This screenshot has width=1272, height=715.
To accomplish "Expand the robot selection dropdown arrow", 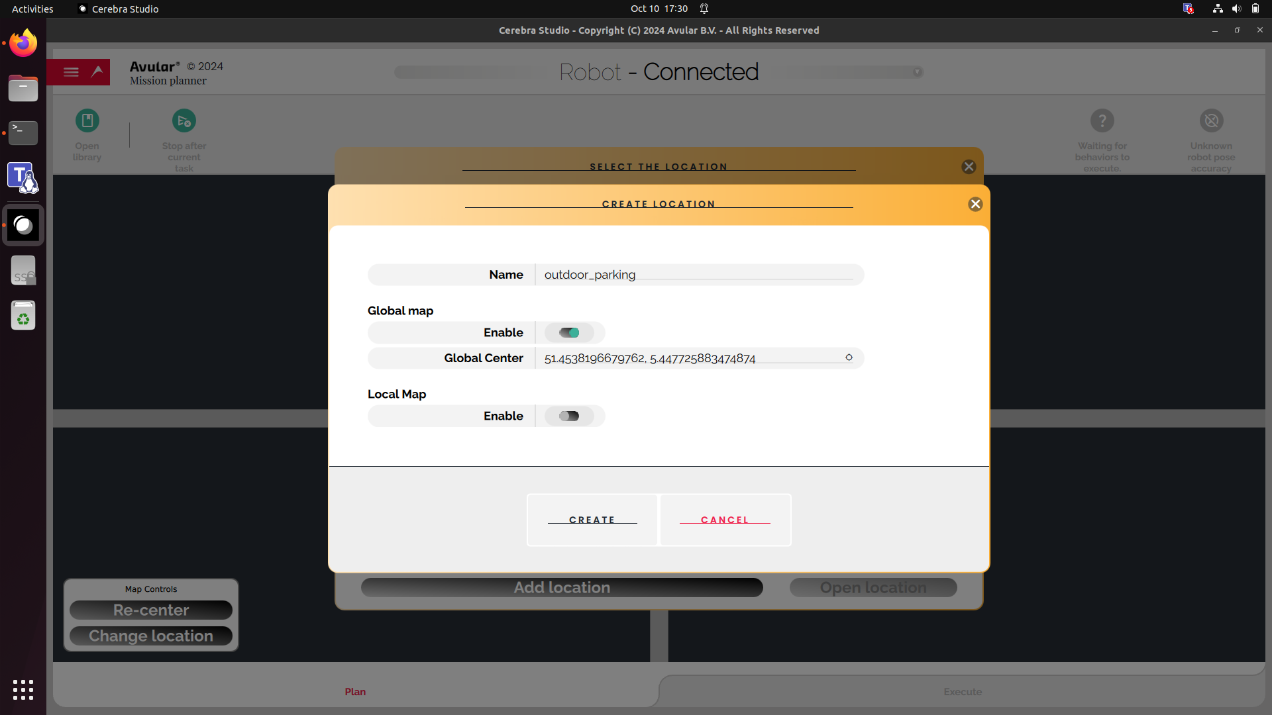I will 917,72.
